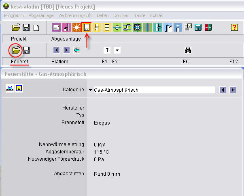
Task: Click the yellow E icon in panel
Action: (19, 89)
